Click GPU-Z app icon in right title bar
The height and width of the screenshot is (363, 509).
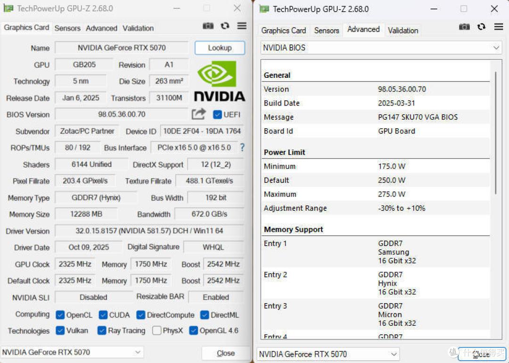pos(264,9)
